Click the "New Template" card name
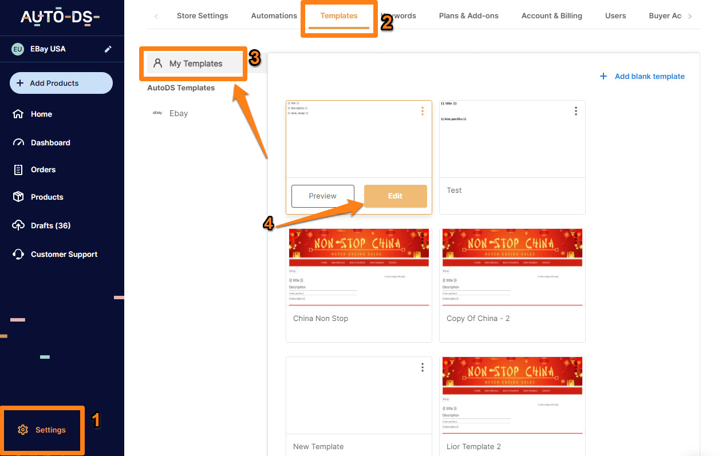The height and width of the screenshot is (456, 722). click(318, 447)
